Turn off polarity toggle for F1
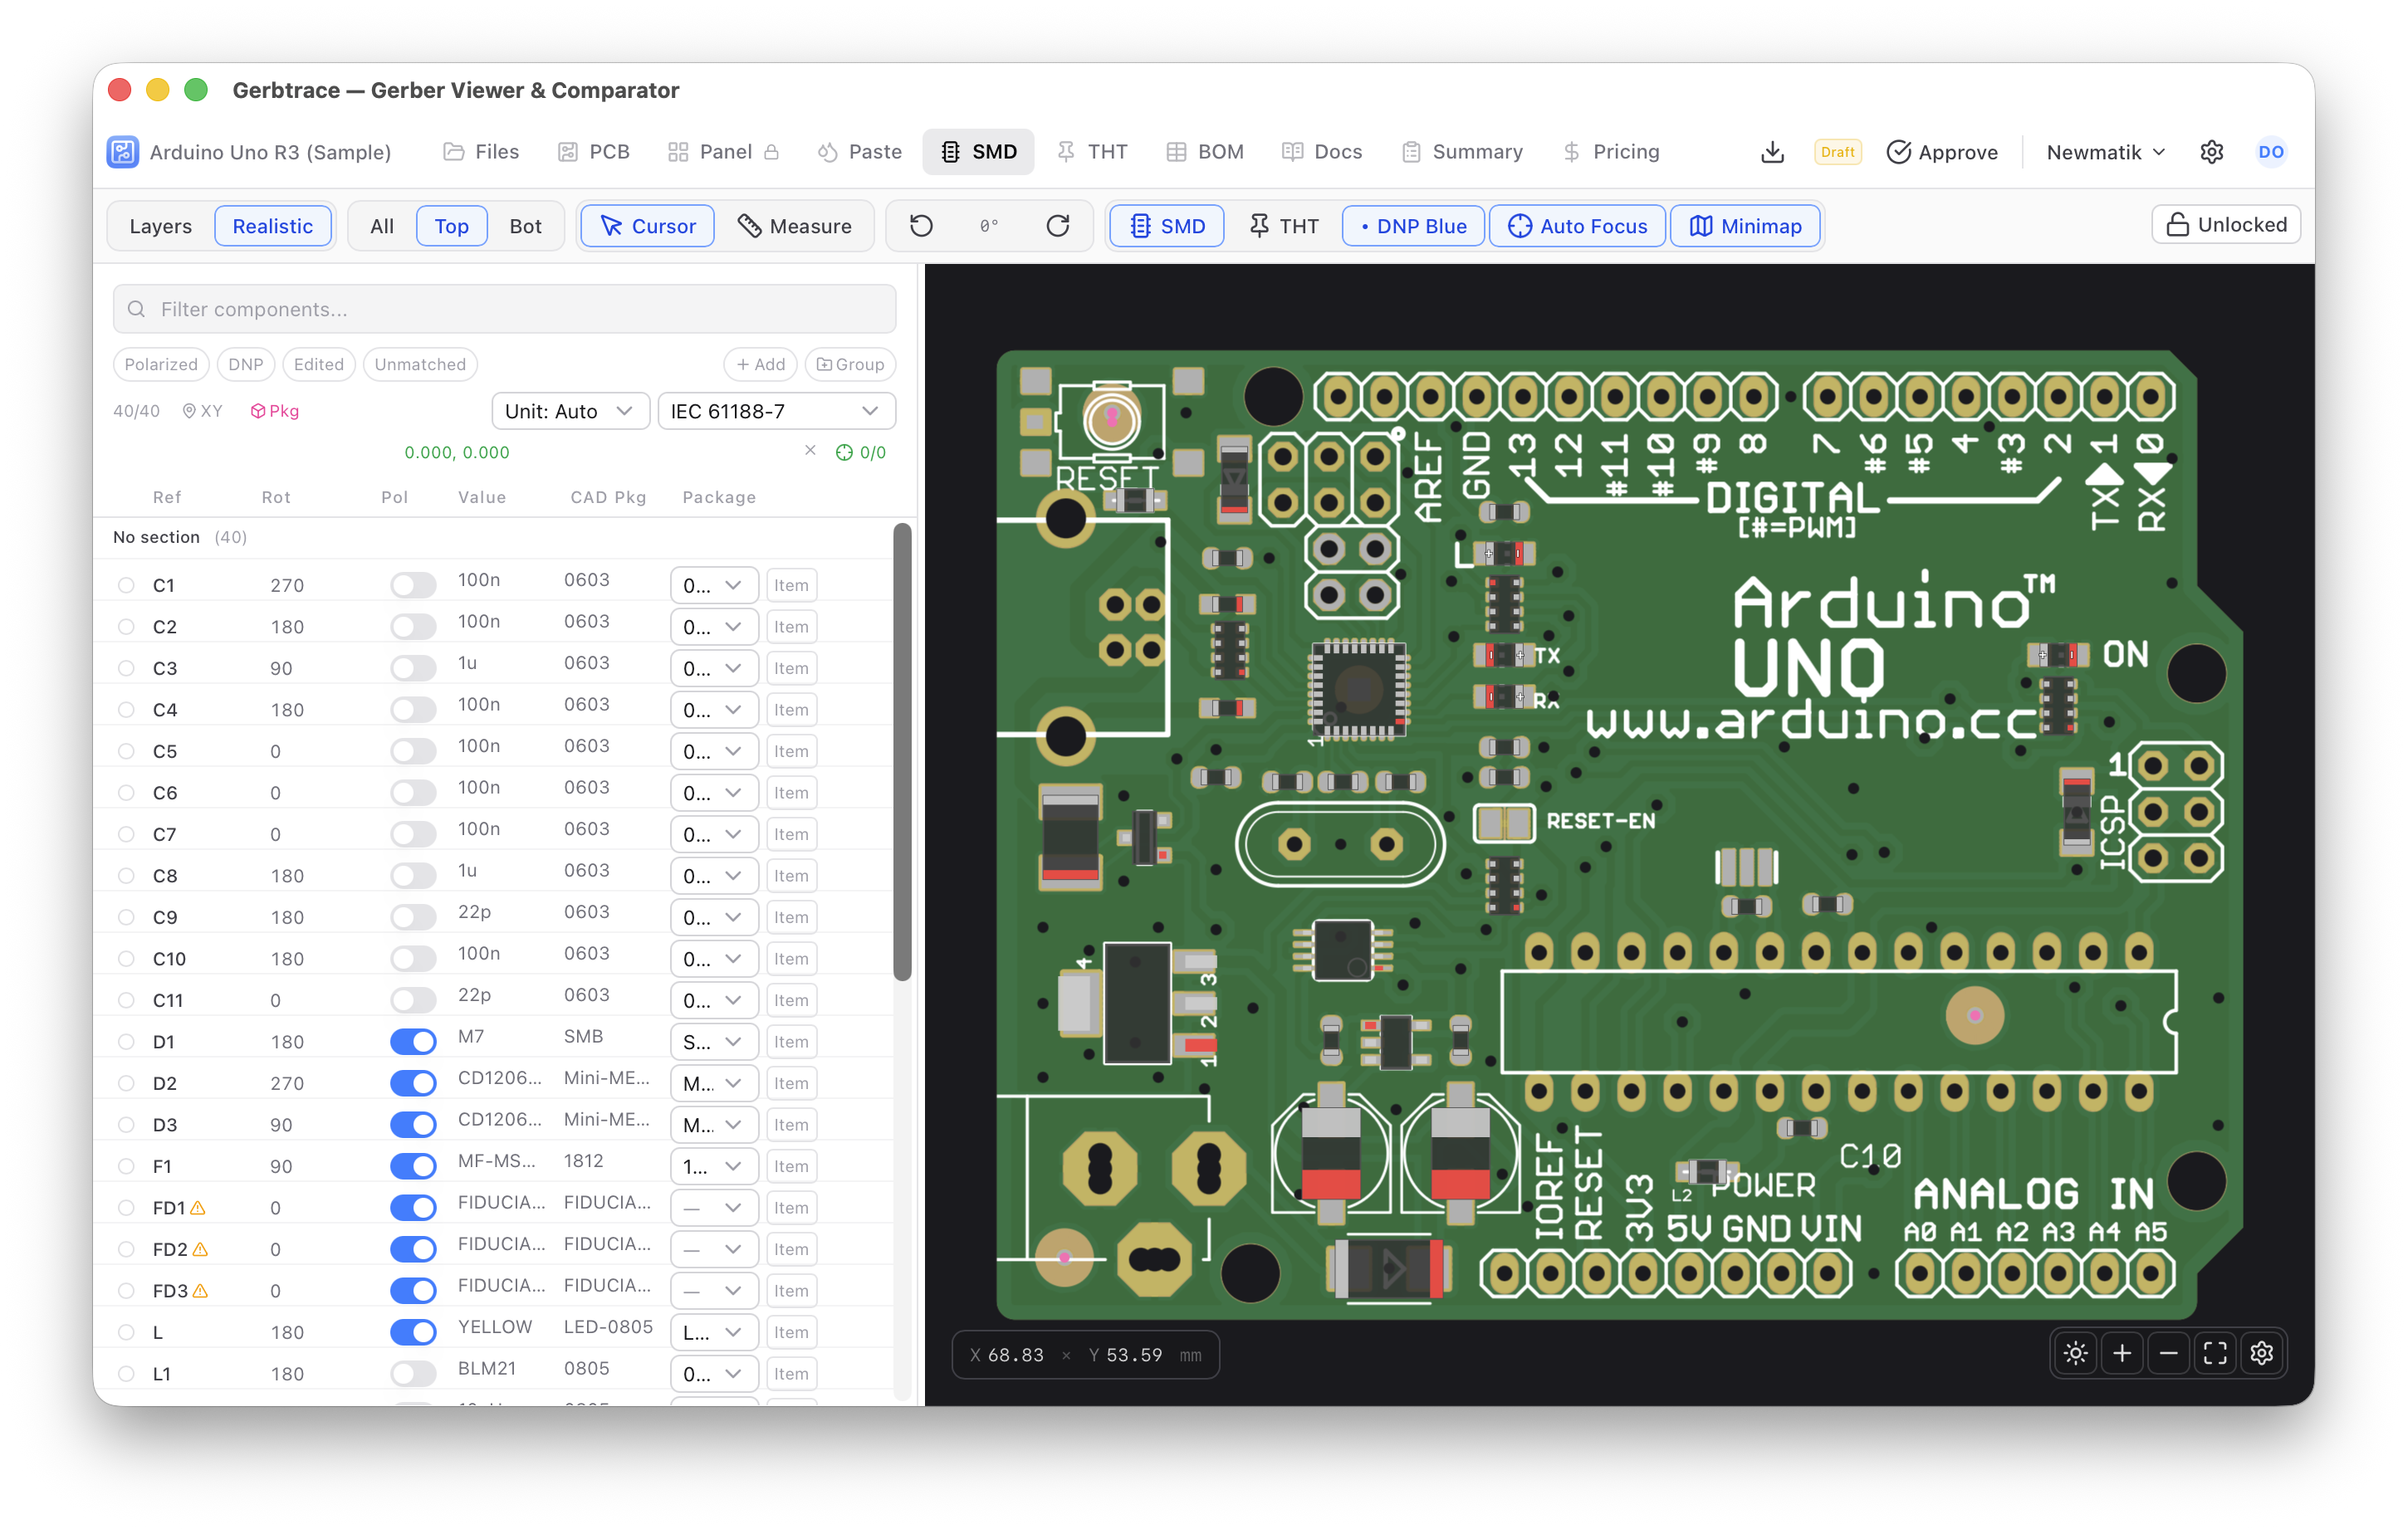This screenshot has width=2408, height=1529. [x=413, y=1166]
